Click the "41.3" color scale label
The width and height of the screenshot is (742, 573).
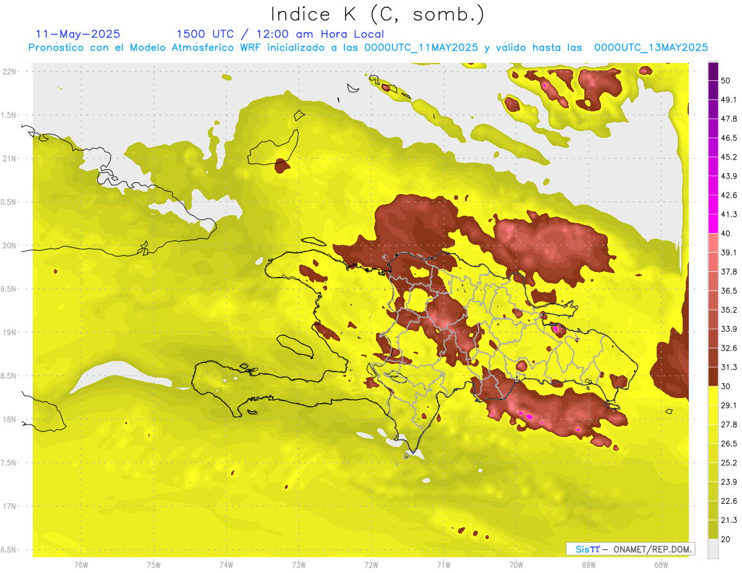[729, 214]
